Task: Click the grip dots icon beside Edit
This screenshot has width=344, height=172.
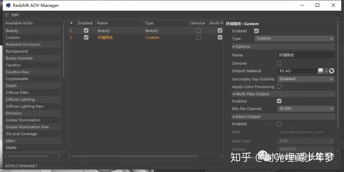Action: pos(7,15)
